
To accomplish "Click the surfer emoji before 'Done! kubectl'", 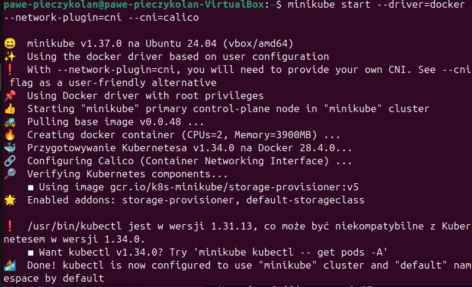I will (9, 265).
